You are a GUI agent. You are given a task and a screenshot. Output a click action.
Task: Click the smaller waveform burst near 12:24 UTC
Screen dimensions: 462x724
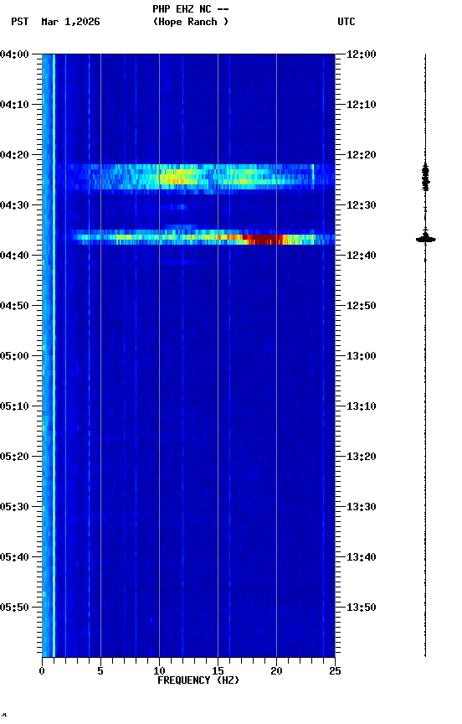pos(425,177)
